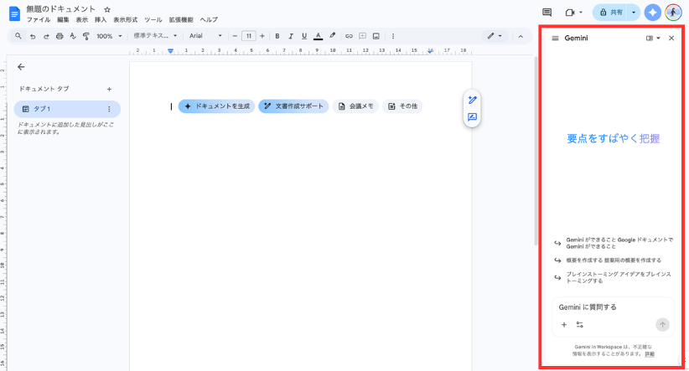Image resolution: width=689 pixels, height=371 pixels.
Task: Open the 表示 menu
Action: coord(82,20)
